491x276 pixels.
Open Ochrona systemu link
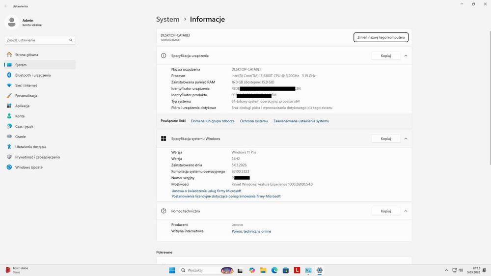pos(254,121)
